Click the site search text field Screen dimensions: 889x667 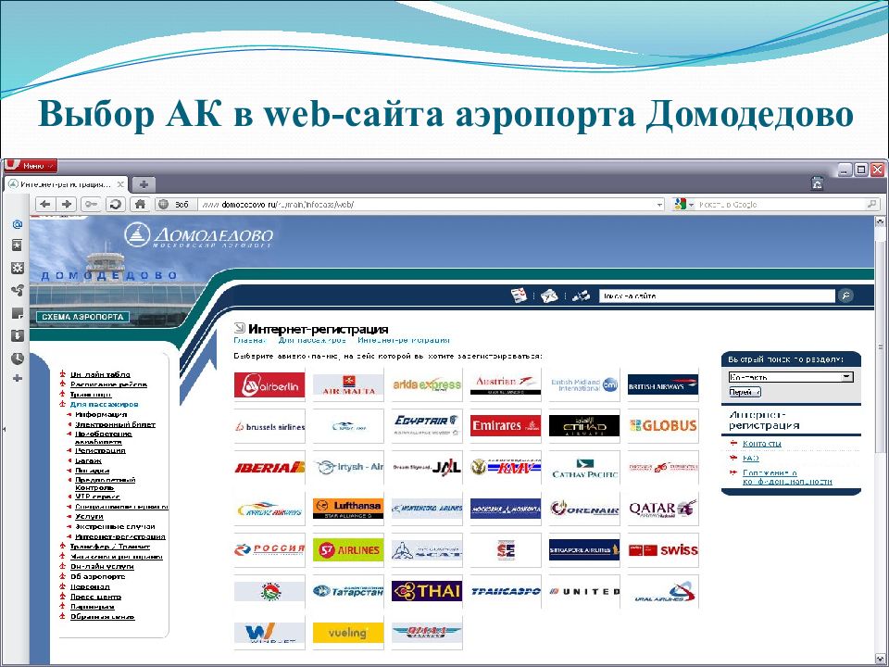(x=717, y=296)
